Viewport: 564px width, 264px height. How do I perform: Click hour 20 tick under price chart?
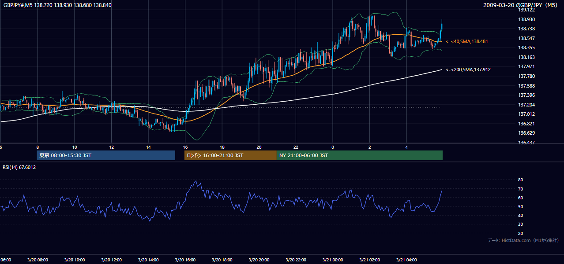coord(259,147)
